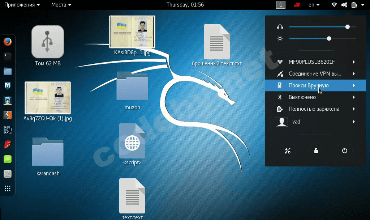Image resolution: width=370 pixels, height=220 pixels.
Task: Collapse the system menu arrow in top bar
Action: 363,5
